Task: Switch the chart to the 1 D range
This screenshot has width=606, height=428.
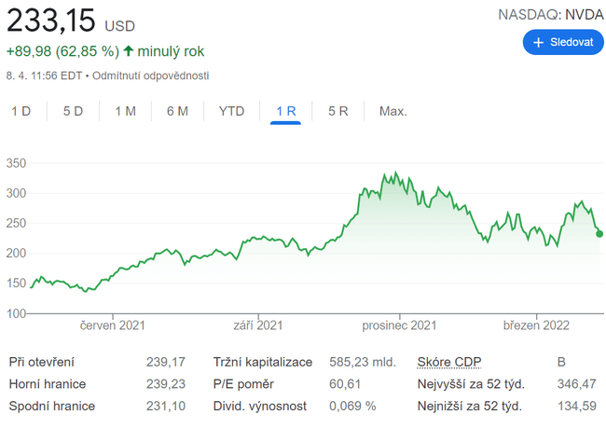Action: tap(21, 111)
